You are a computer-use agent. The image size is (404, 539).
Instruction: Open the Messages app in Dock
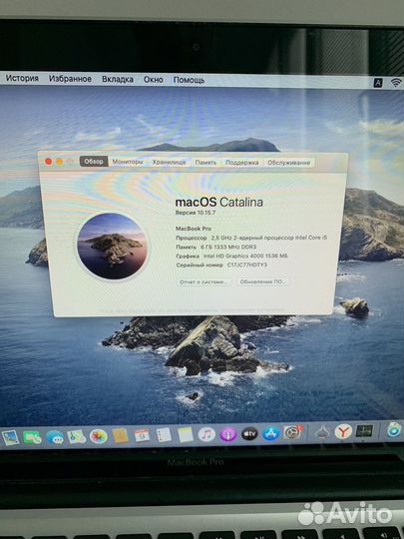54,437
